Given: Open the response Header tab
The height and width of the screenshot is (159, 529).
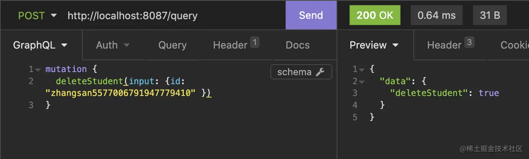Looking at the screenshot, I should pyautogui.click(x=444, y=45).
